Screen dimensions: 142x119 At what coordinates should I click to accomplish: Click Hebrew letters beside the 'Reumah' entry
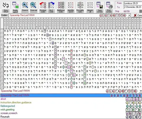(x=134, y=117)
